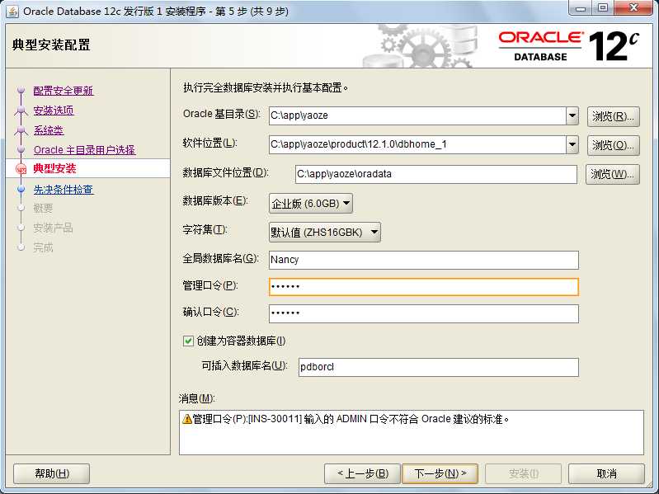Focus the 数据库文件位置 field

point(435,174)
